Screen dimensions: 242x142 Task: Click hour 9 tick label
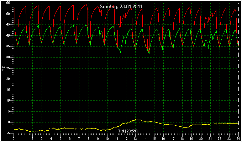(x=98, y=138)
